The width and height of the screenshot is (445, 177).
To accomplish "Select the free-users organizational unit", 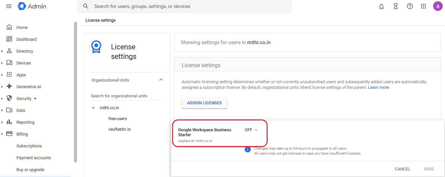I will coord(118,119).
